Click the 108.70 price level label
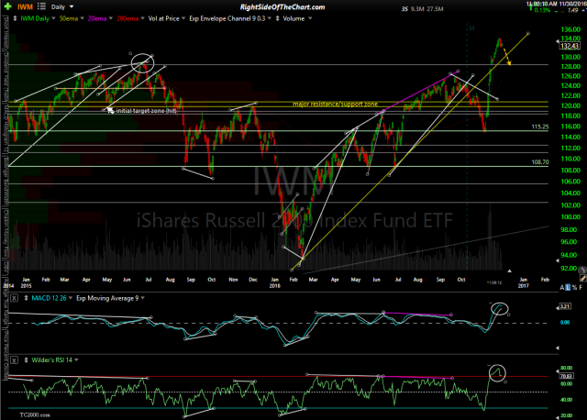The width and height of the screenshot is (587, 420). [x=540, y=162]
